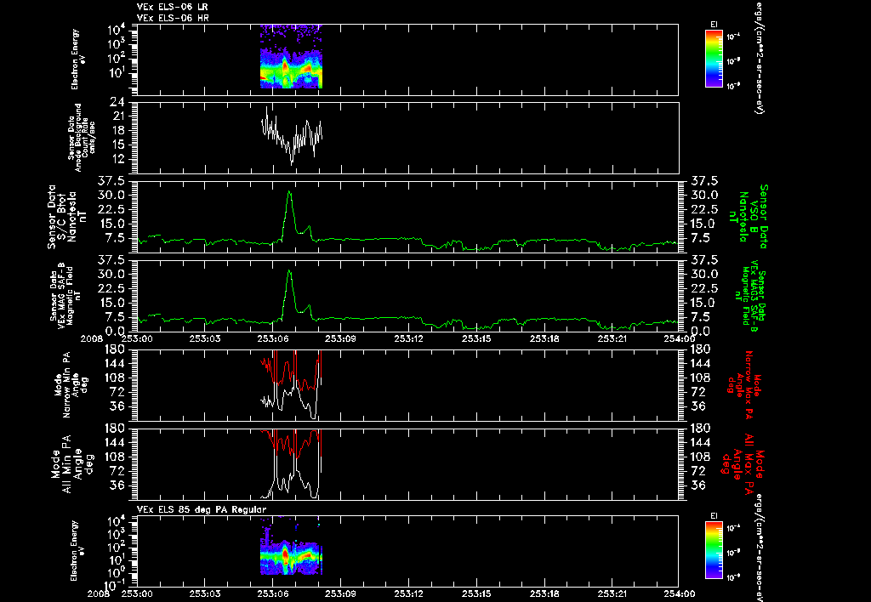871x602 pixels.
Task: Click the '254:00' tick below the MAG SAF-B panel
Action: (679, 338)
